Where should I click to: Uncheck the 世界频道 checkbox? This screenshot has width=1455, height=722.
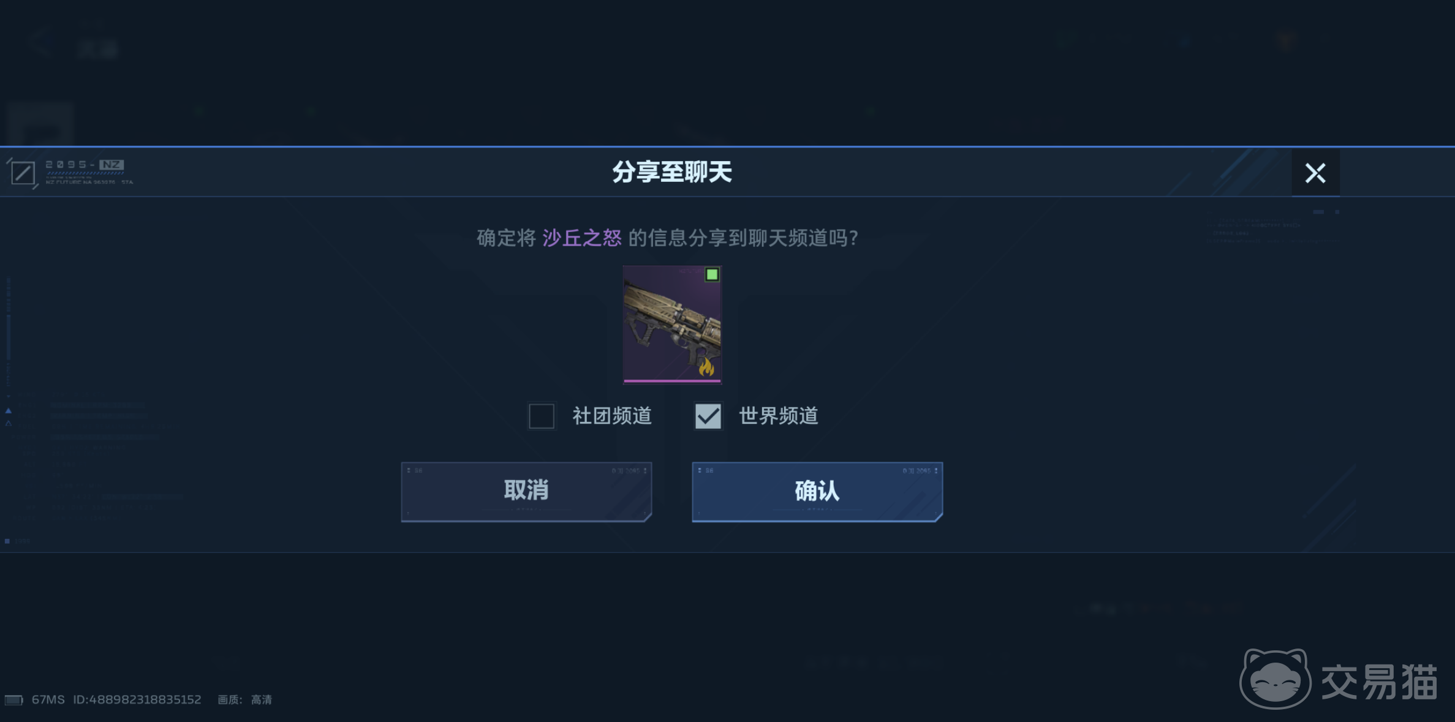click(x=708, y=416)
